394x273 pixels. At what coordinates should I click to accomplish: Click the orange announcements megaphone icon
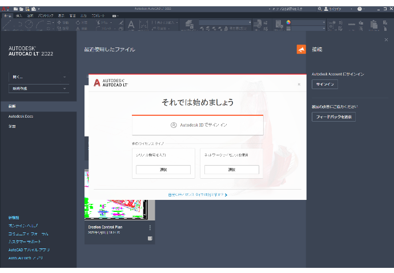pyautogui.click(x=301, y=49)
